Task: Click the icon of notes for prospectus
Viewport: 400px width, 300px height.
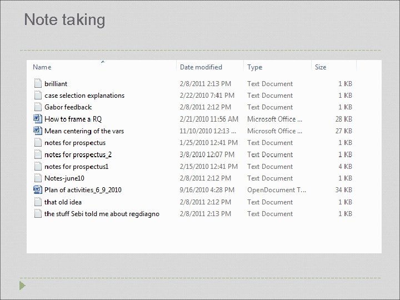Action: 38,142
